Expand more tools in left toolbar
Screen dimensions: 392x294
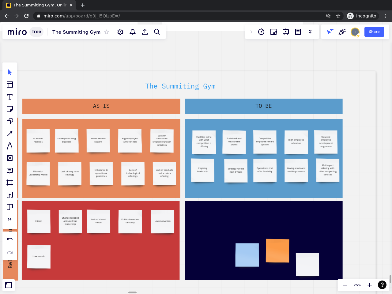(x=10, y=219)
